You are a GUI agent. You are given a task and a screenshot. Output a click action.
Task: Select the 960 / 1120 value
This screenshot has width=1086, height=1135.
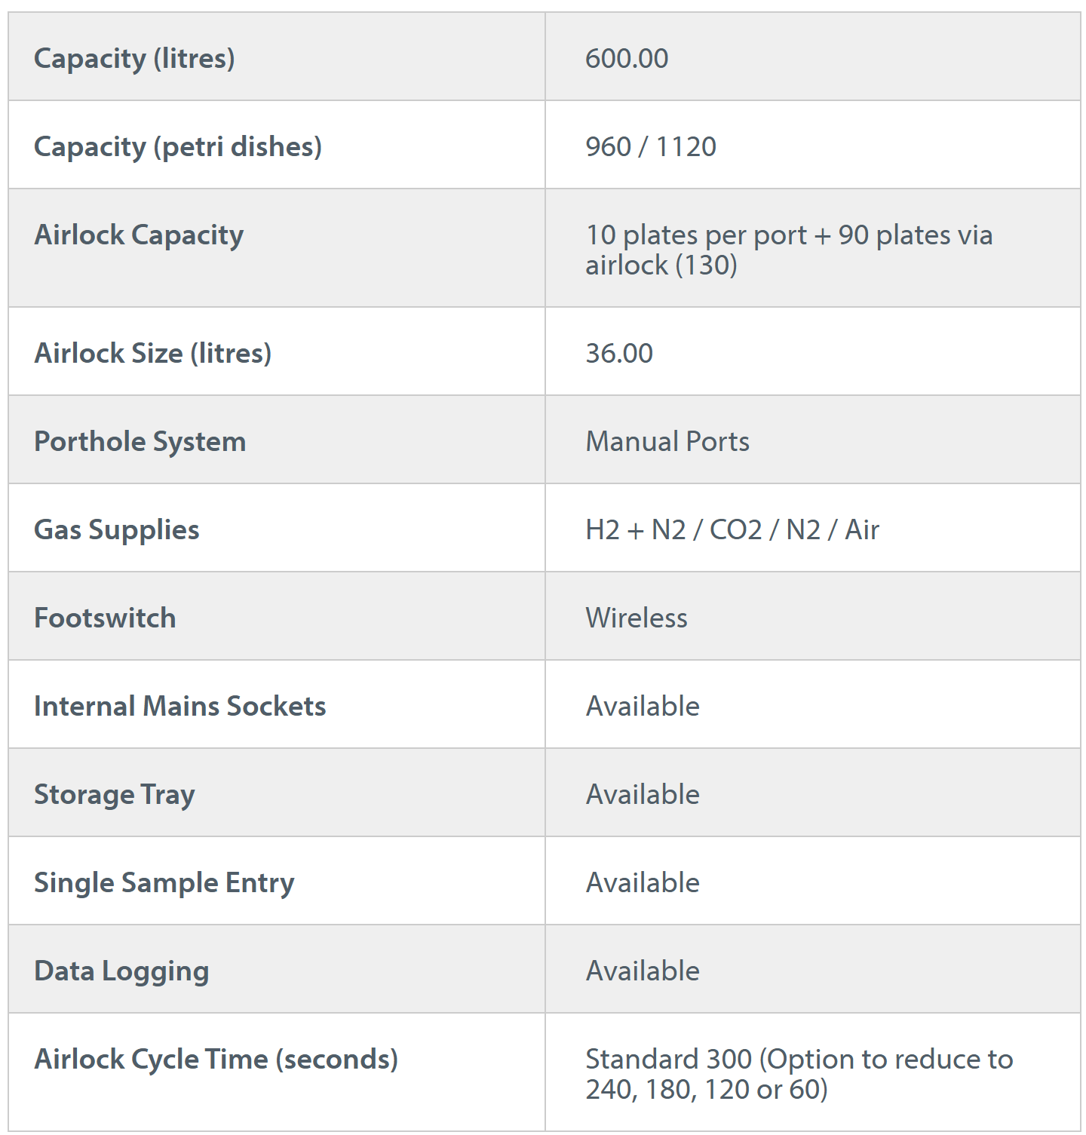click(x=651, y=147)
